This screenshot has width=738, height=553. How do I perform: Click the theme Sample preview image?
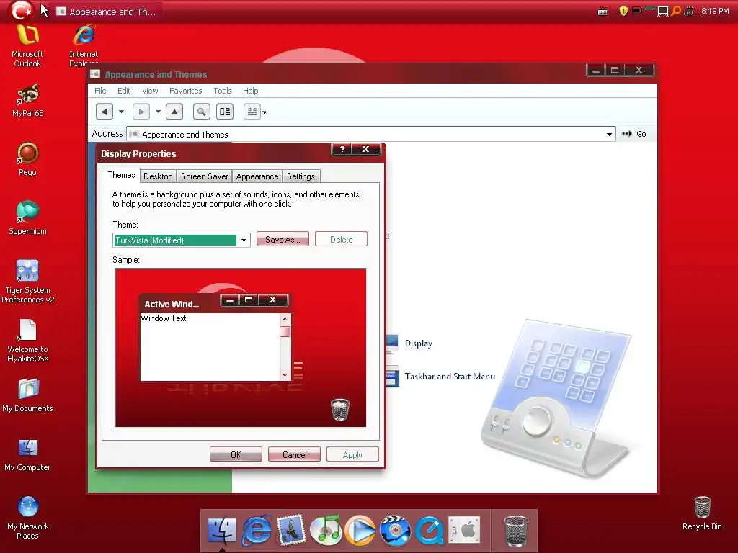tap(241, 348)
